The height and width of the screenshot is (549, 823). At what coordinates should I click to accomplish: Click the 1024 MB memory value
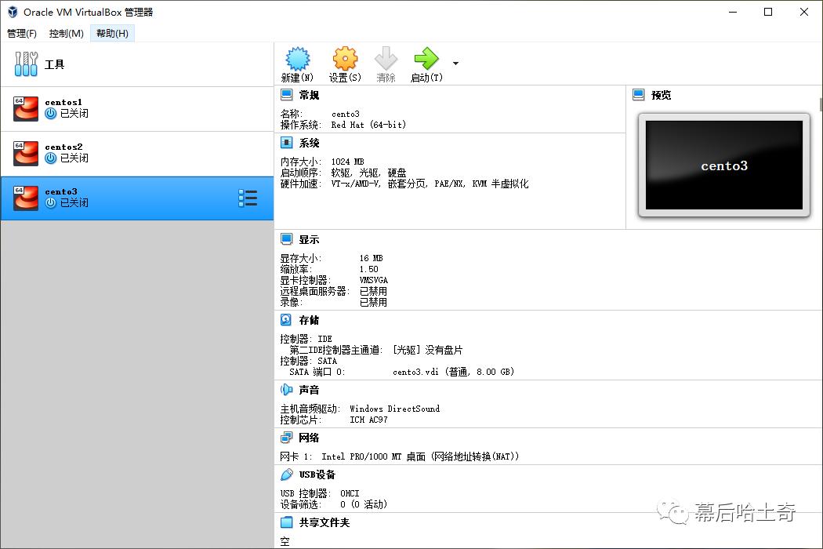pyautogui.click(x=347, y=162)
